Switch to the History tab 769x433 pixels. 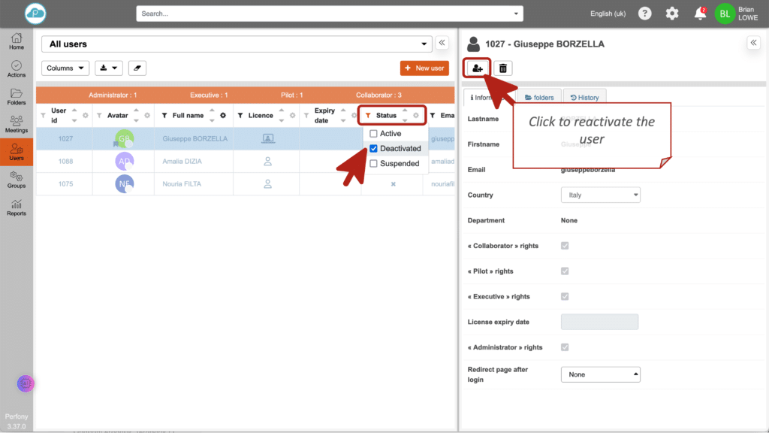[x=584, y=98]
